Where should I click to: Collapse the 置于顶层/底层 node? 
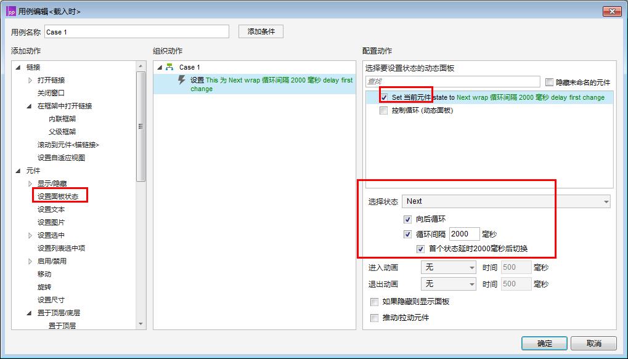(29, 313)
